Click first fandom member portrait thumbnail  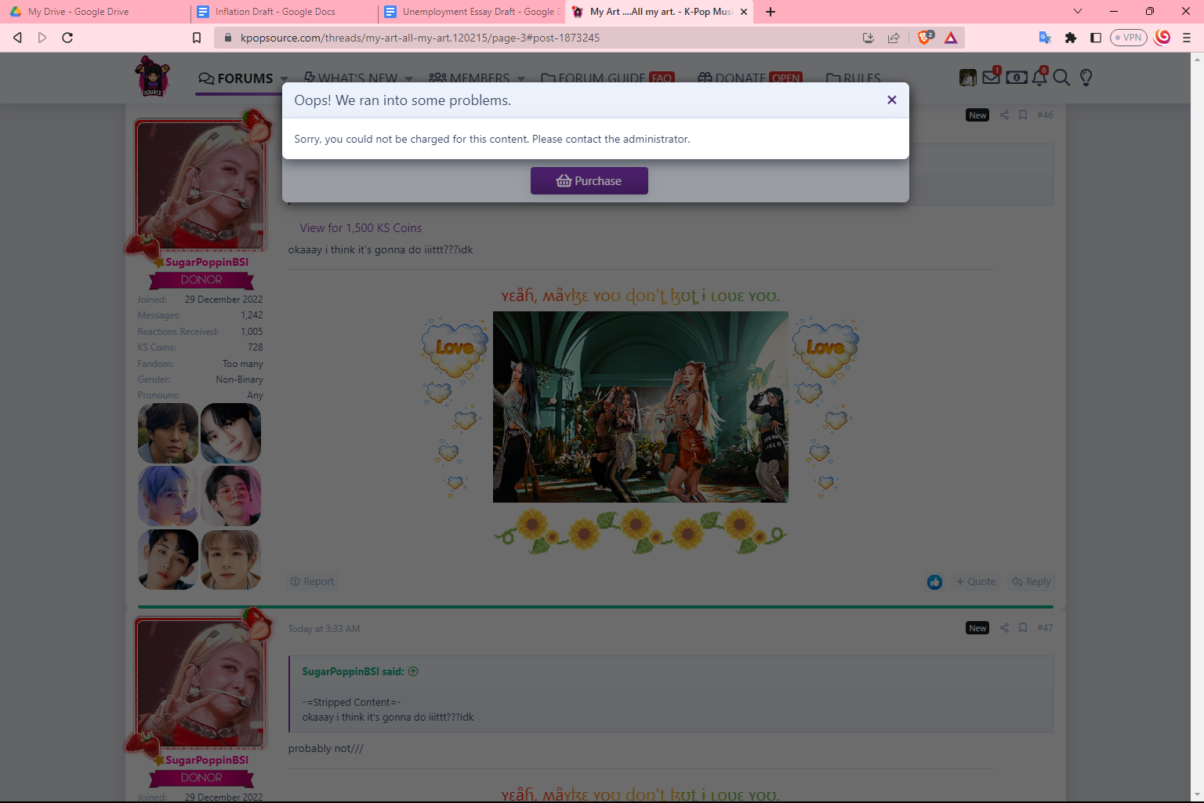point(168,433)
